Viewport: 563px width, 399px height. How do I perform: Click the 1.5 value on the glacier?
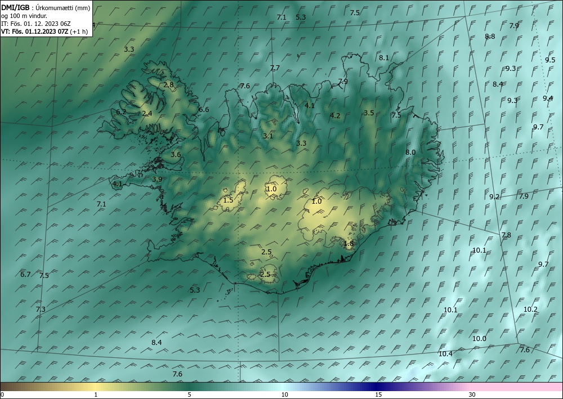tap(228, 200)
